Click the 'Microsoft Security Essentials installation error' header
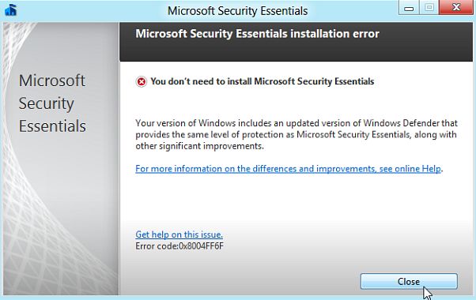This screenshot has width=476, height=300. pos(257,34)
